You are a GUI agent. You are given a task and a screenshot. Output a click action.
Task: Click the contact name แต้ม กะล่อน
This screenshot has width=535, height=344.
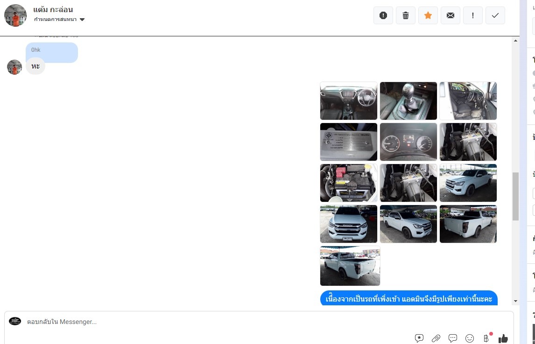(x=53, y=9)
